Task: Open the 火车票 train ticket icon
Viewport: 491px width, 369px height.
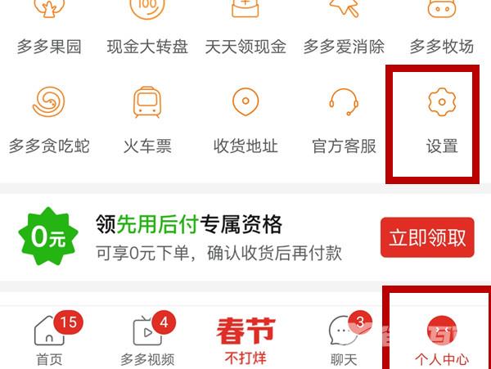Action: point(147,102)
